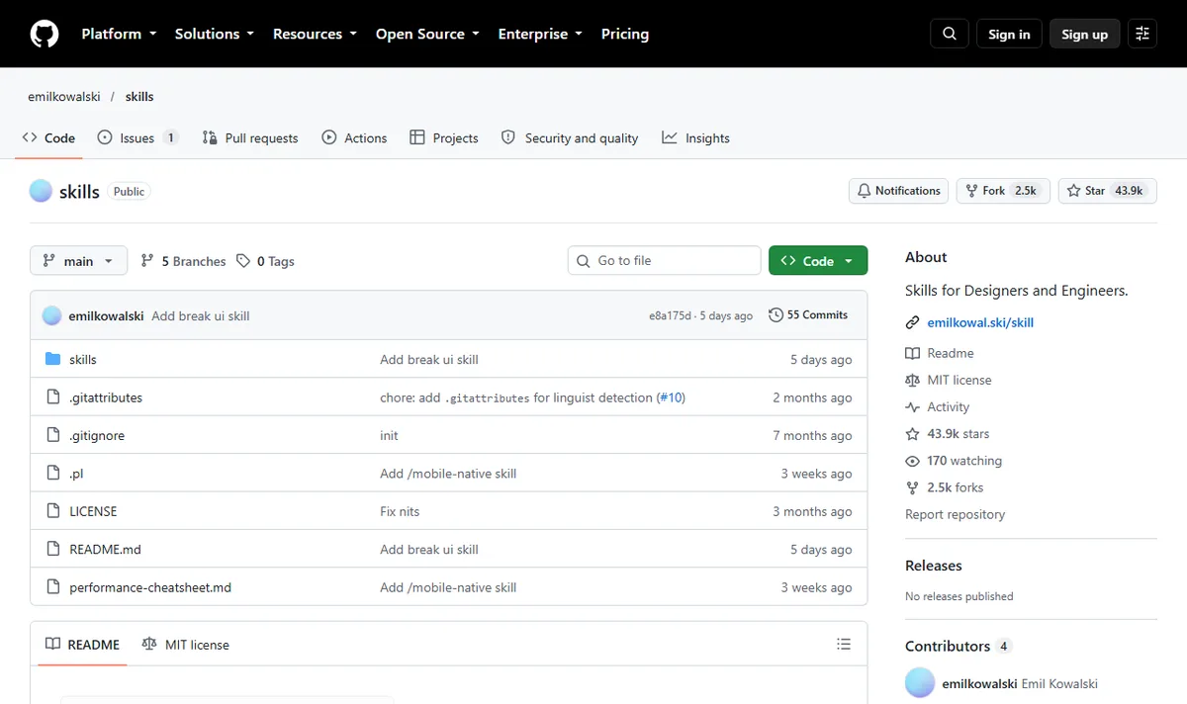Select the MIT license README tab
1187x704 pixels.
[185, 645]
